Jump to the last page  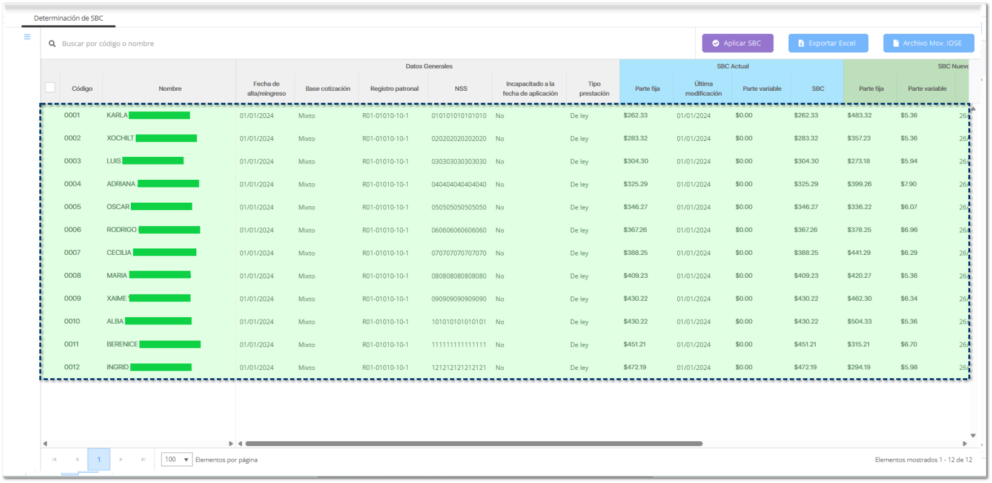(144, 459)
